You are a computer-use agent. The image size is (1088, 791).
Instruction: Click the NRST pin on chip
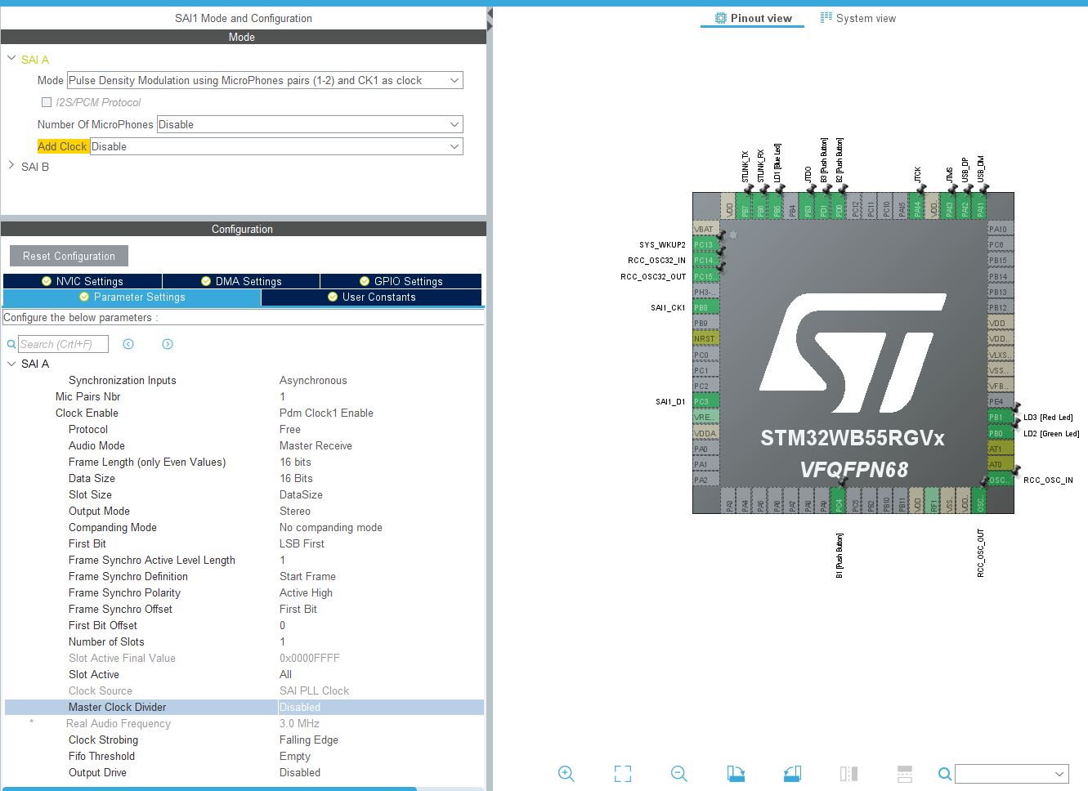pos(705,338)
